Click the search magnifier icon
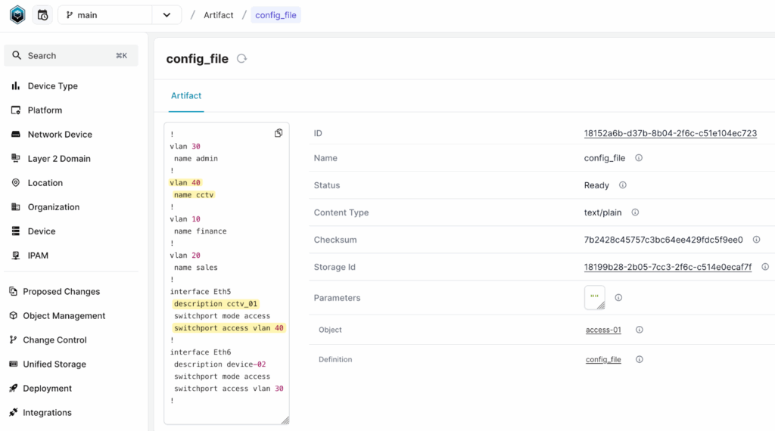Image resolution: width=775 pixels, height=431 pixels. [x=17, y=55]
